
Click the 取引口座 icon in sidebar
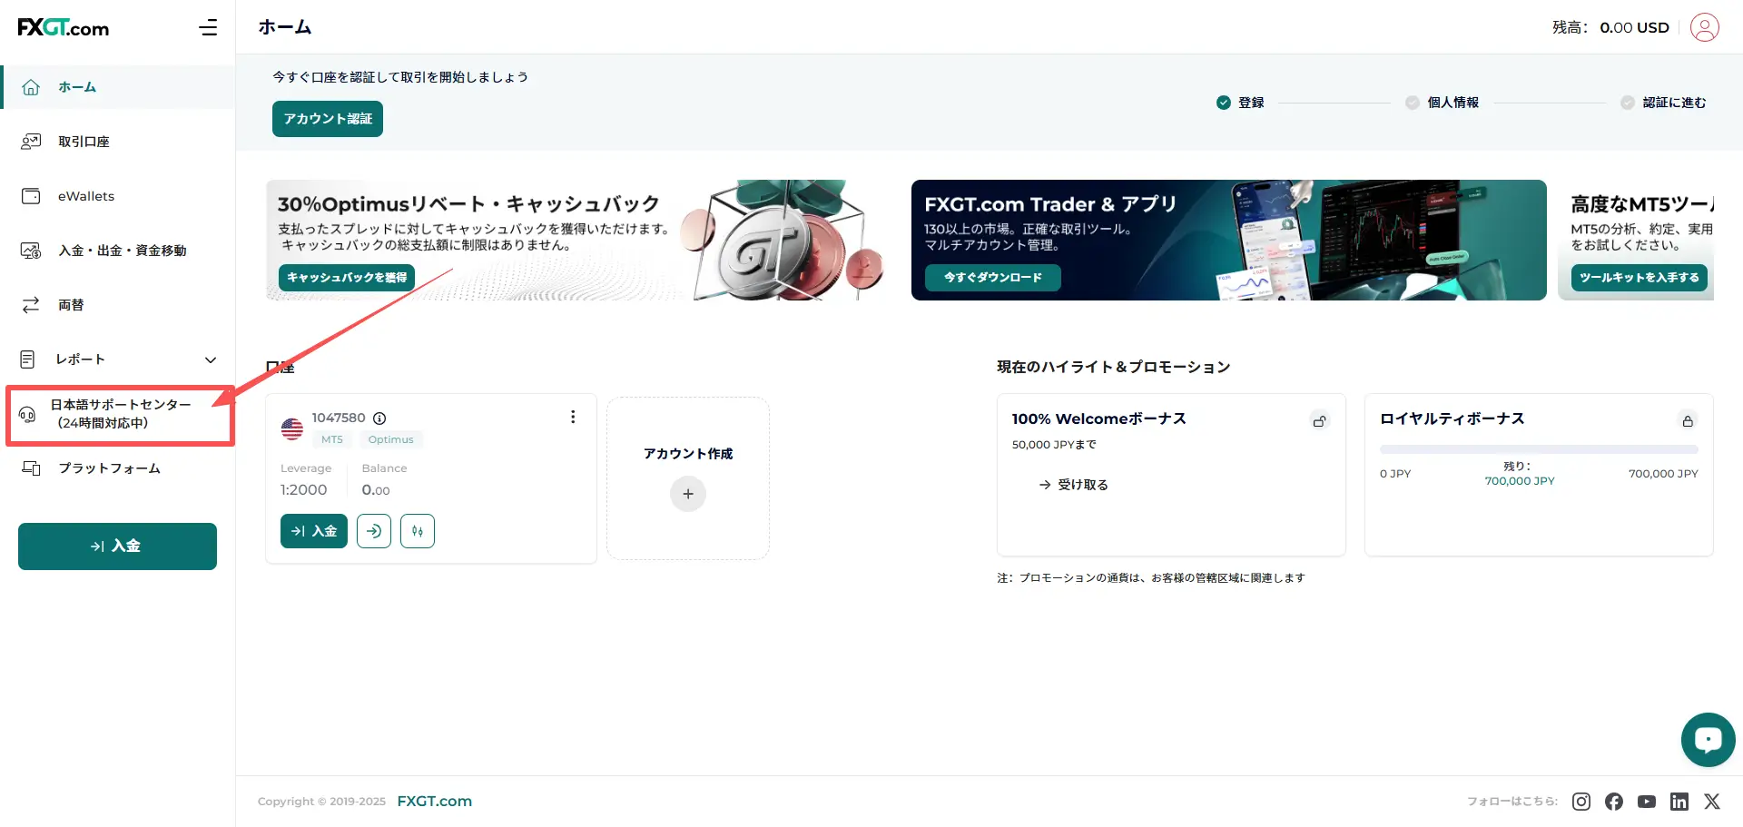point(31,142)
